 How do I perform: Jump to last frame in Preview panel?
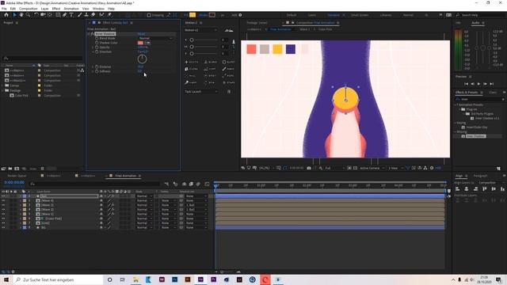coord(492,84)
